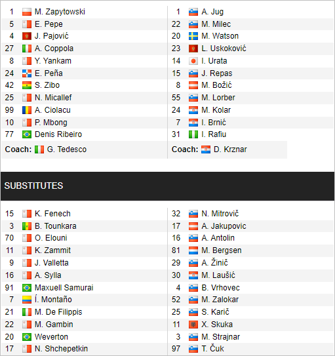Click the Brazil flag next to Denis Ribeiro

[x=27, y=134]
